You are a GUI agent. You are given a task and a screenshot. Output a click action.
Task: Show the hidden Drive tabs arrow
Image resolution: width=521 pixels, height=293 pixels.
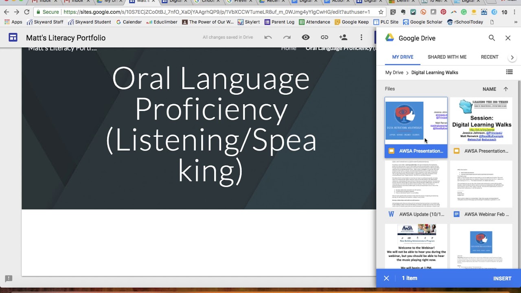[512, 58]
